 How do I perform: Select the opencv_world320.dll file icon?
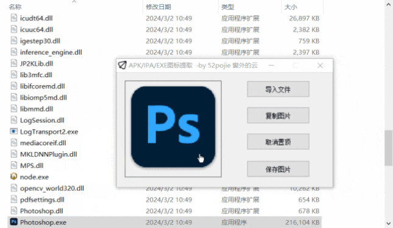[x=14, y=188]
